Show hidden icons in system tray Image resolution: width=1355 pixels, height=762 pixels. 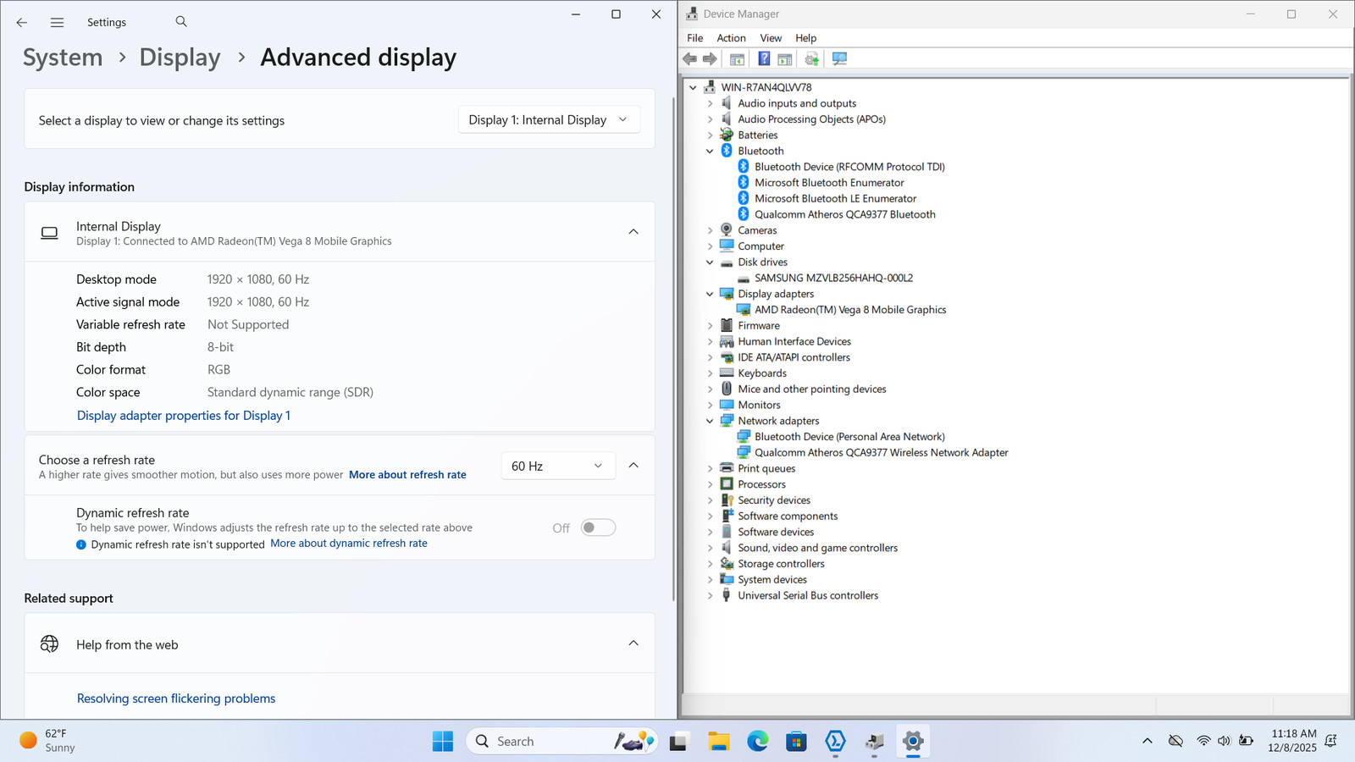point(1148,741)
